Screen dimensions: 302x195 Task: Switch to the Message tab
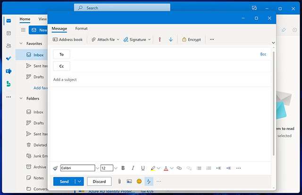pos(59,28)
